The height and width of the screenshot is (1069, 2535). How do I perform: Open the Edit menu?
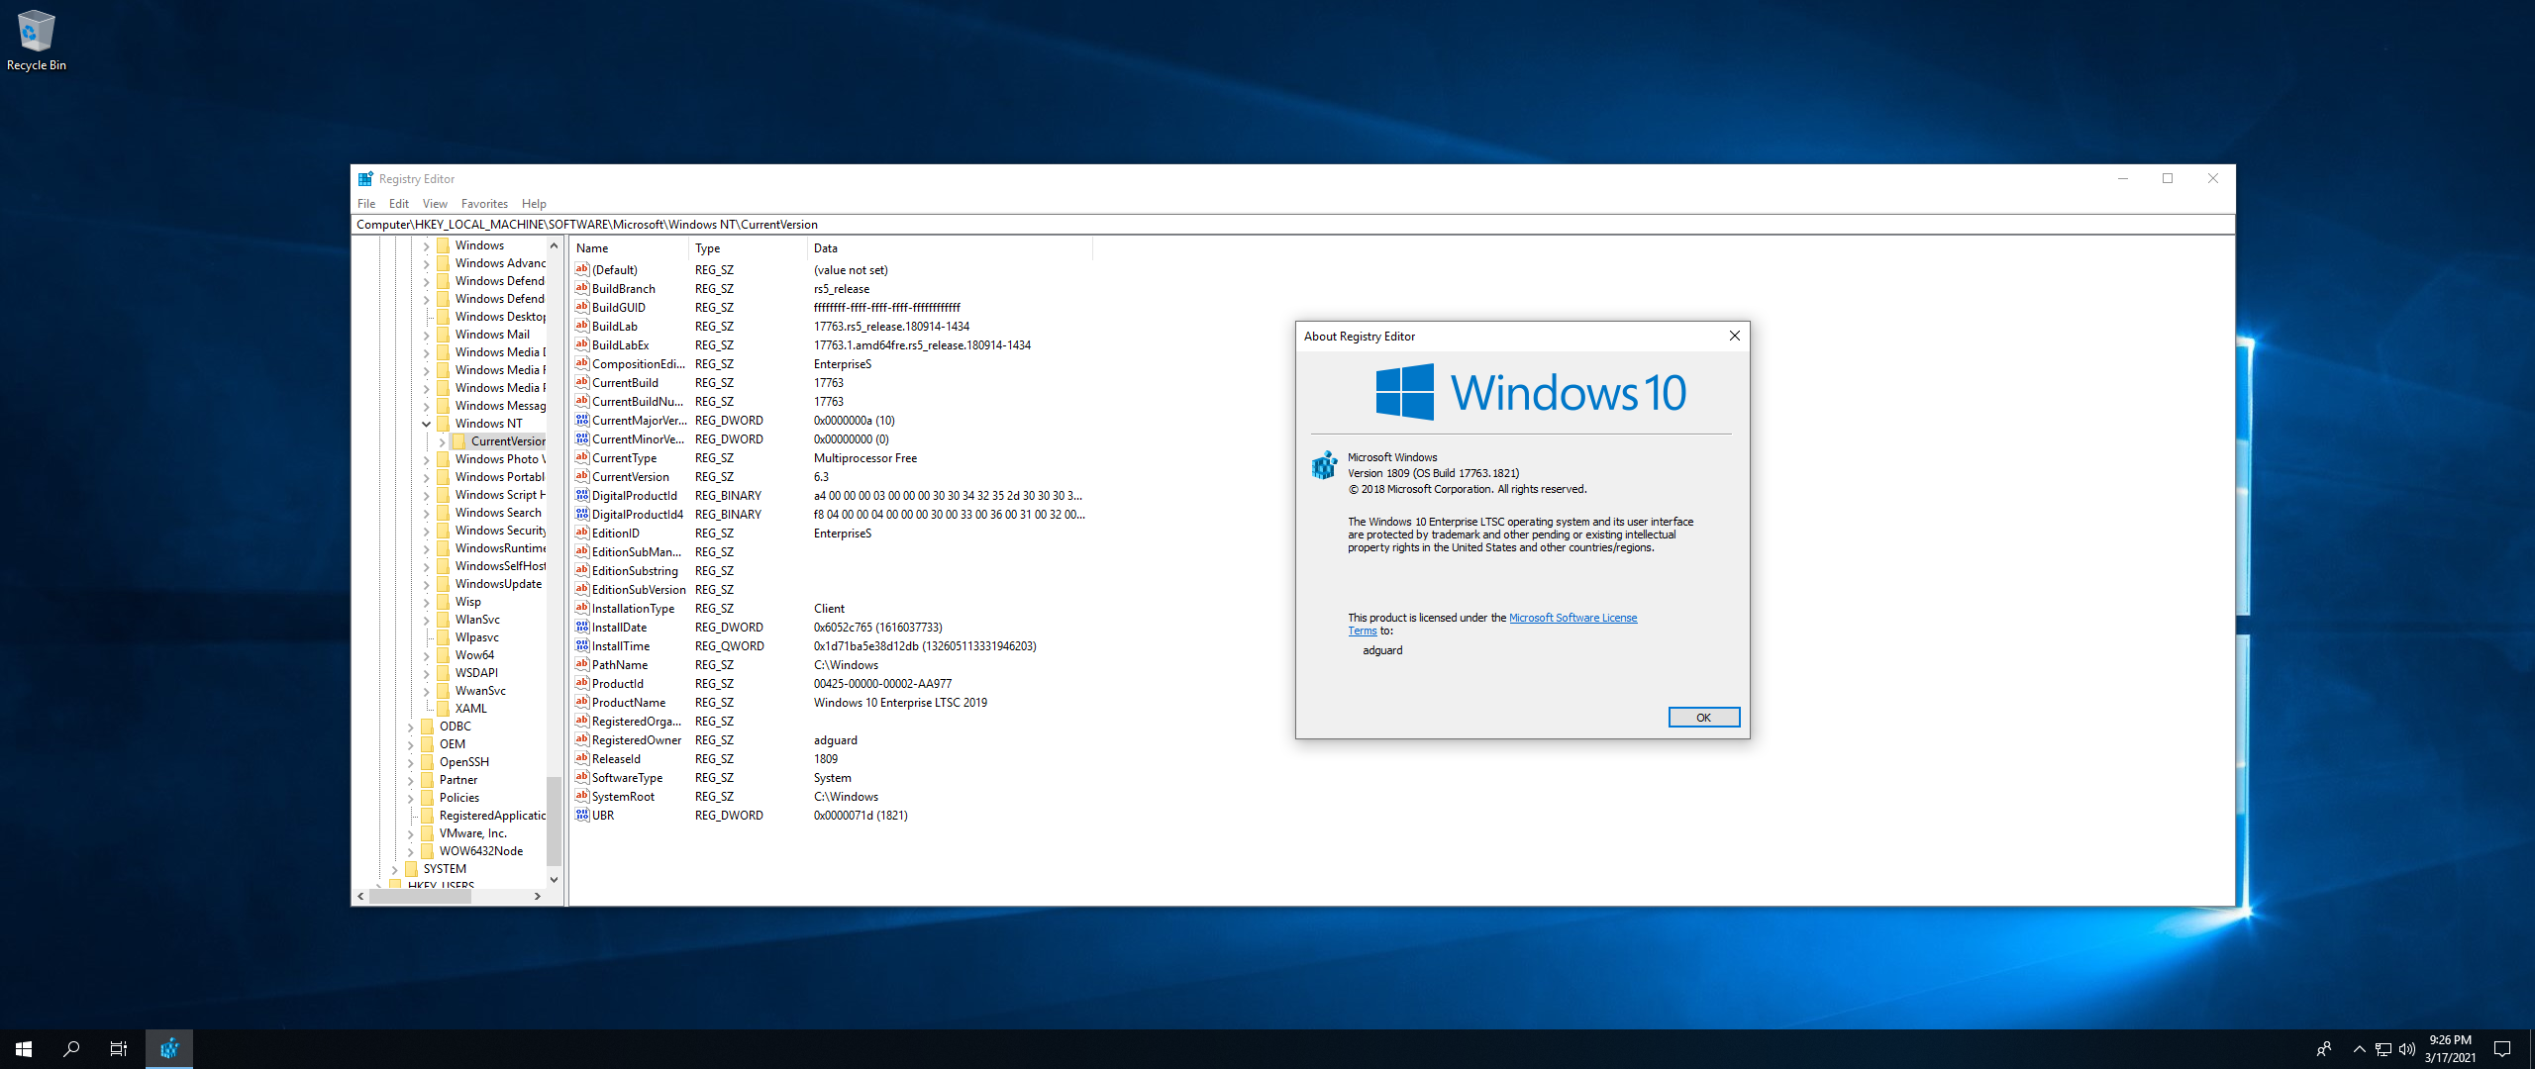(399, 204)
